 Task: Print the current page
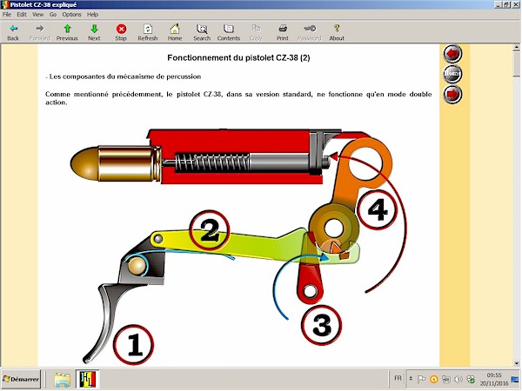282,33
